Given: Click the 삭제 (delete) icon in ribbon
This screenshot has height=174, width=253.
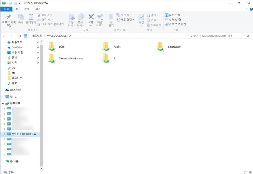Looking at the screenshot, I should coord(91,20).
